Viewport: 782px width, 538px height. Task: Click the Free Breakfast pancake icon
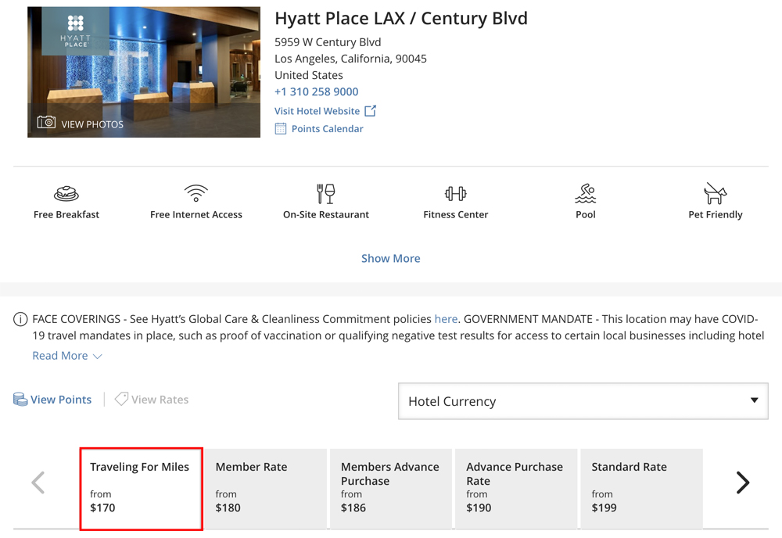[66, 193]
